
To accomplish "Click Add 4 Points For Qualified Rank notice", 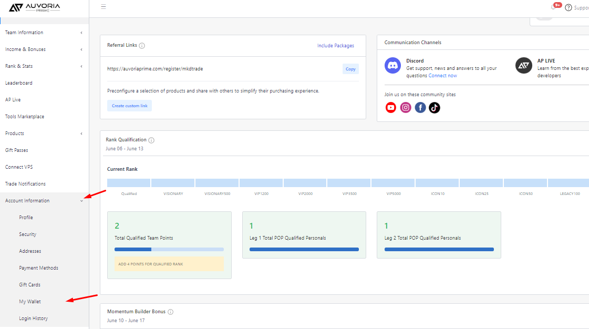I will [169, 264].
